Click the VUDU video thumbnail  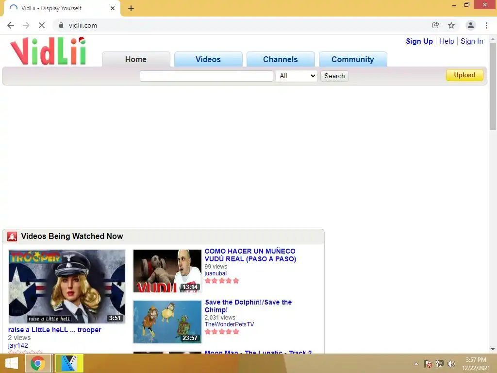click(x=167, y=271)
